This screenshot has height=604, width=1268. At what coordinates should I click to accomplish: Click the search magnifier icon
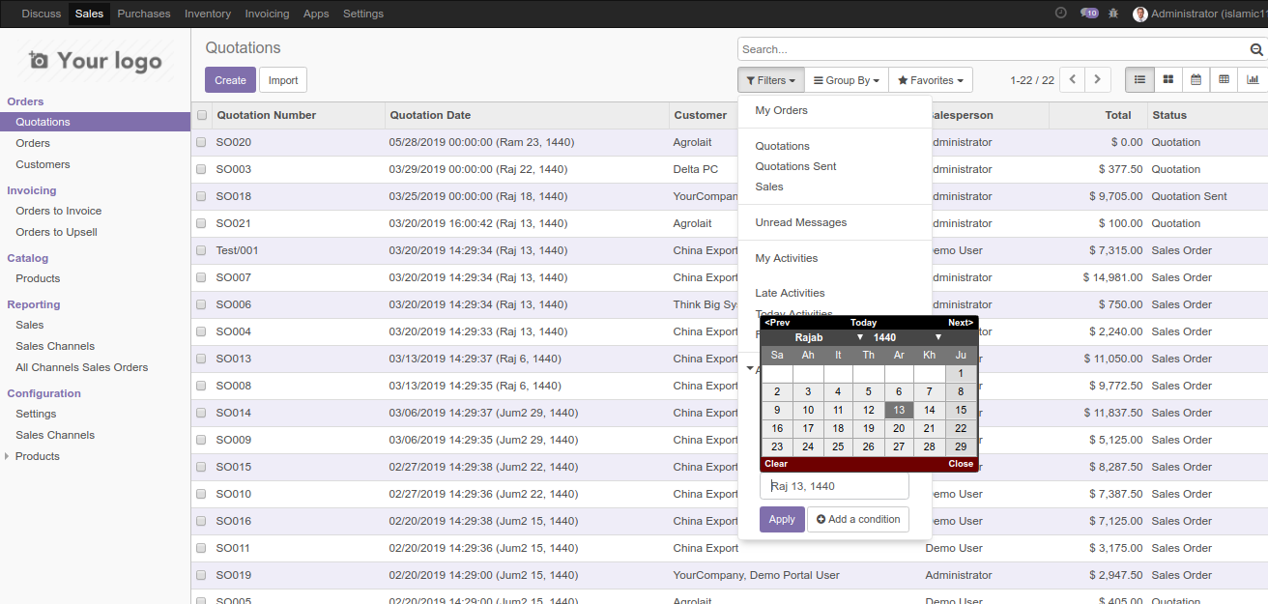1256,49
